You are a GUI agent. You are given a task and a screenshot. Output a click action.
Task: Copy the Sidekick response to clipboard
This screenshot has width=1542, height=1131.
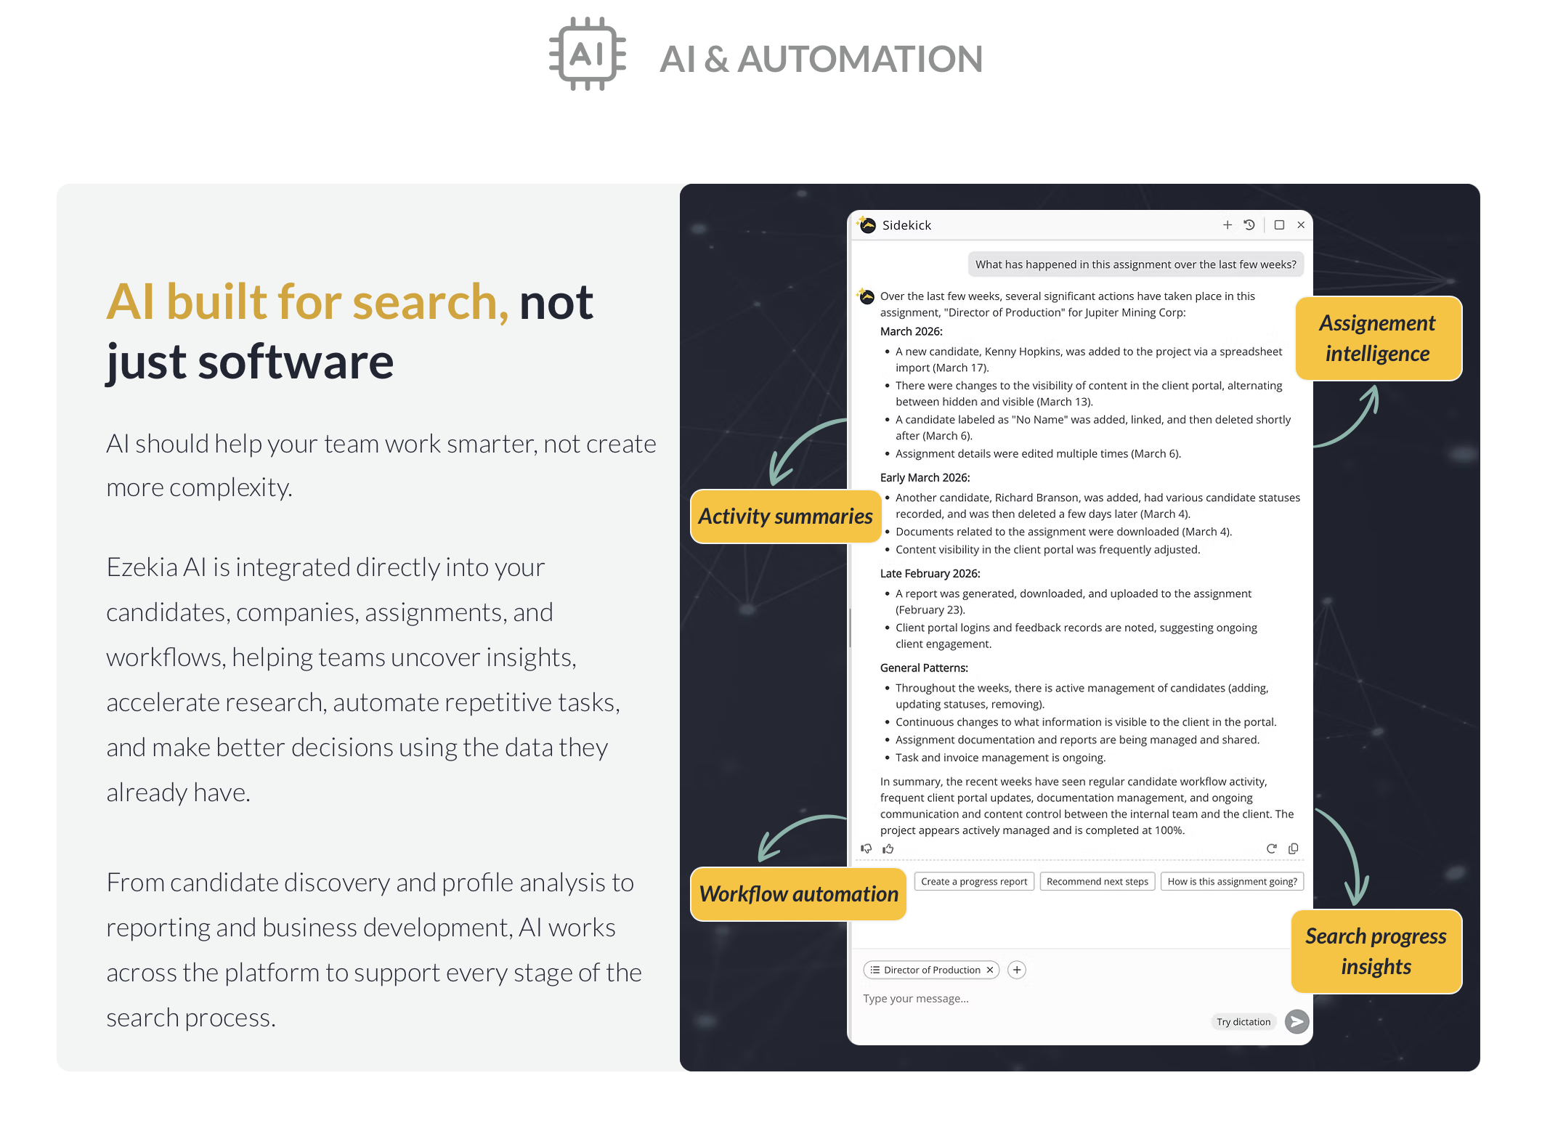pyautogui.click(x=1294, y=848)
